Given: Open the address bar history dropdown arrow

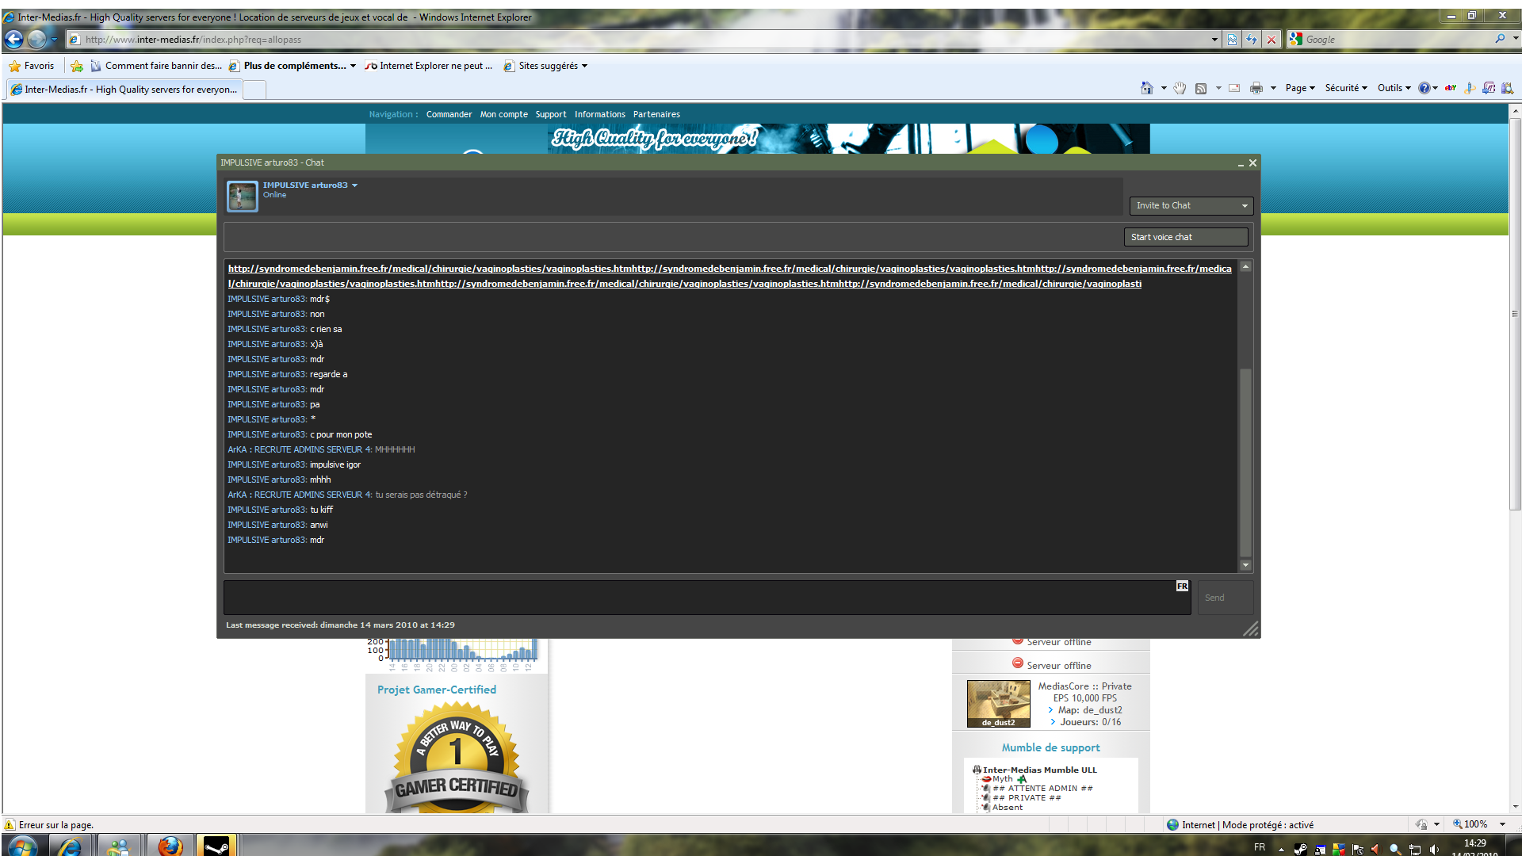Looking at the screenshot, I should click(x=1214, y=40).
